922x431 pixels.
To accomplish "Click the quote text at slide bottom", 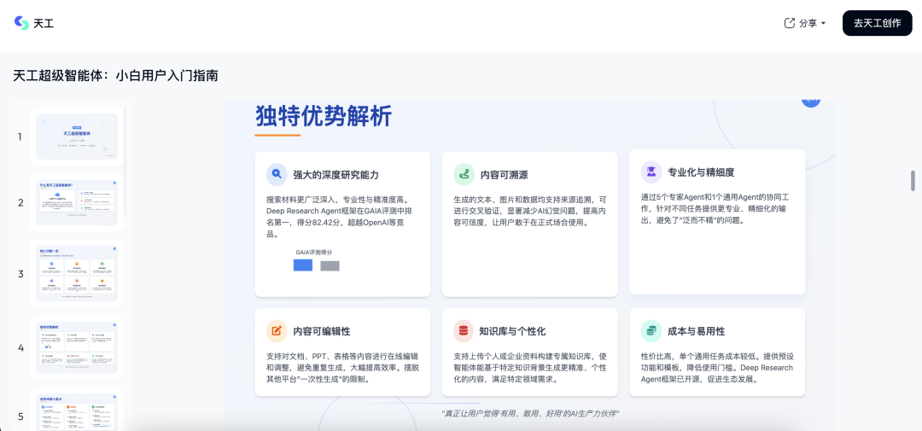I will coord(530,413).
